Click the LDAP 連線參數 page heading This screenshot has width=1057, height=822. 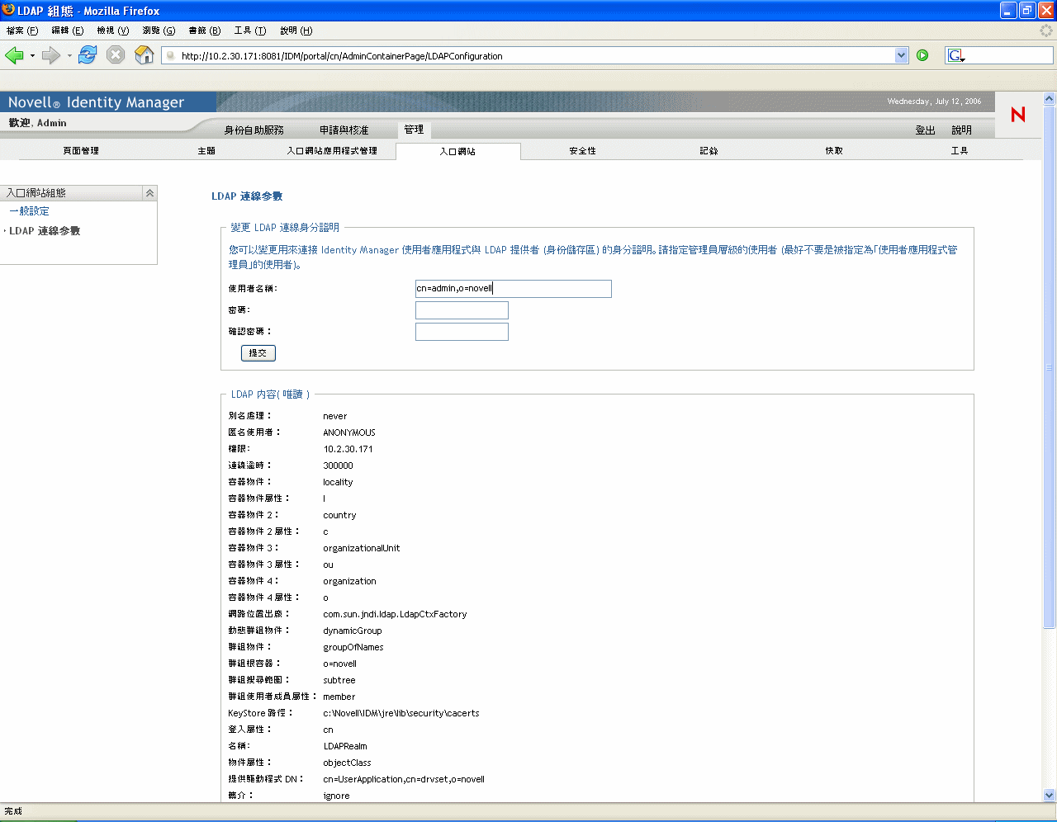pyautogui.click(x=247, y=196)
